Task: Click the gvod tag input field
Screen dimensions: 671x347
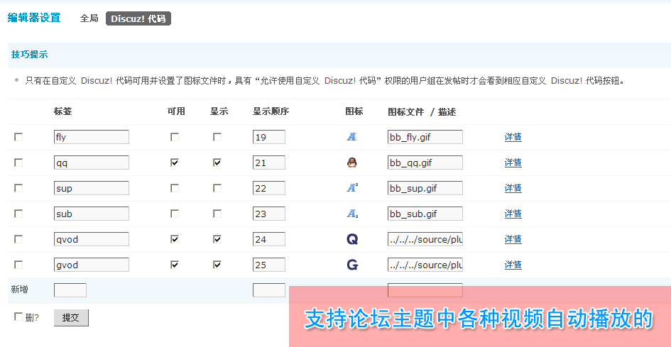Action: coord(91,265)
